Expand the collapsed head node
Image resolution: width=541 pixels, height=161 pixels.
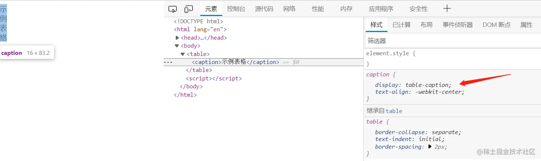point(178,37)
